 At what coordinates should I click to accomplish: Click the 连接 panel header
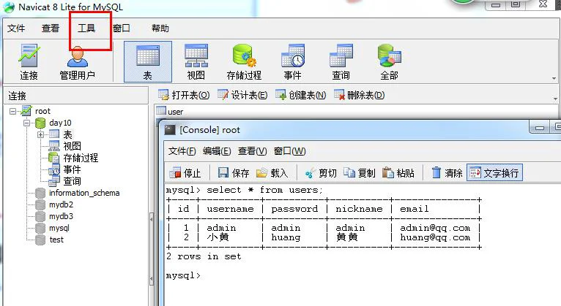pos(75,96)
